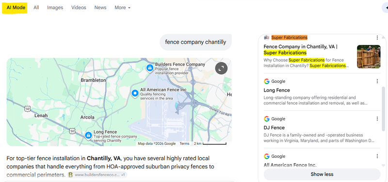
Task: Click the sources panel scrollbar
Action: tap(383, 108)
